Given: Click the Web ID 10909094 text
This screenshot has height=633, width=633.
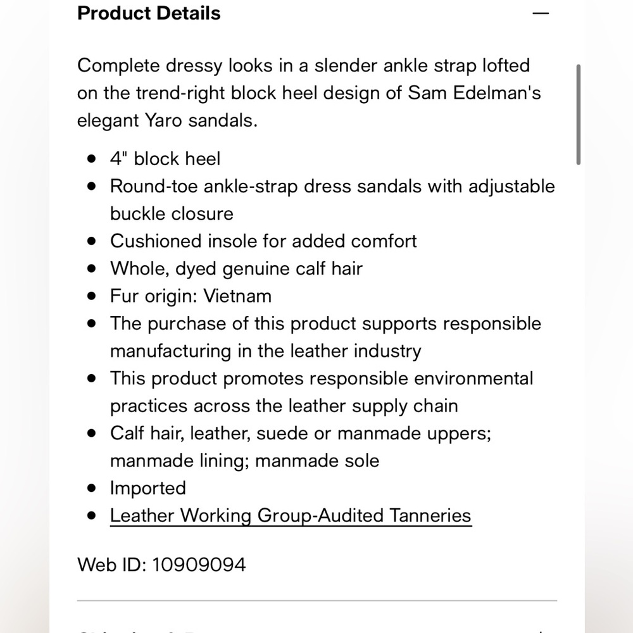Looking at the screenshot, I should coord(161,565).
